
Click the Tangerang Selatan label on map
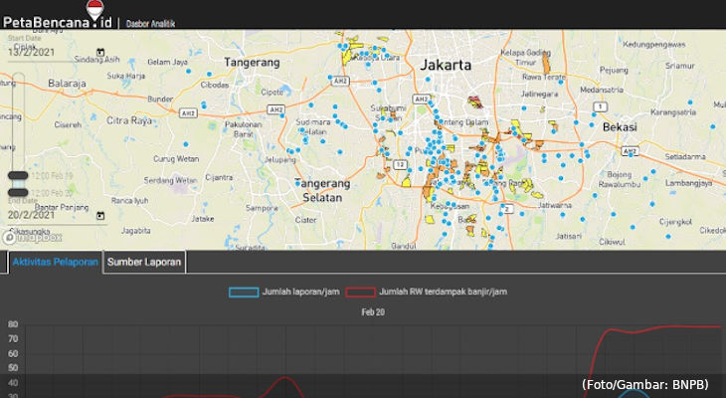(323, 191)
